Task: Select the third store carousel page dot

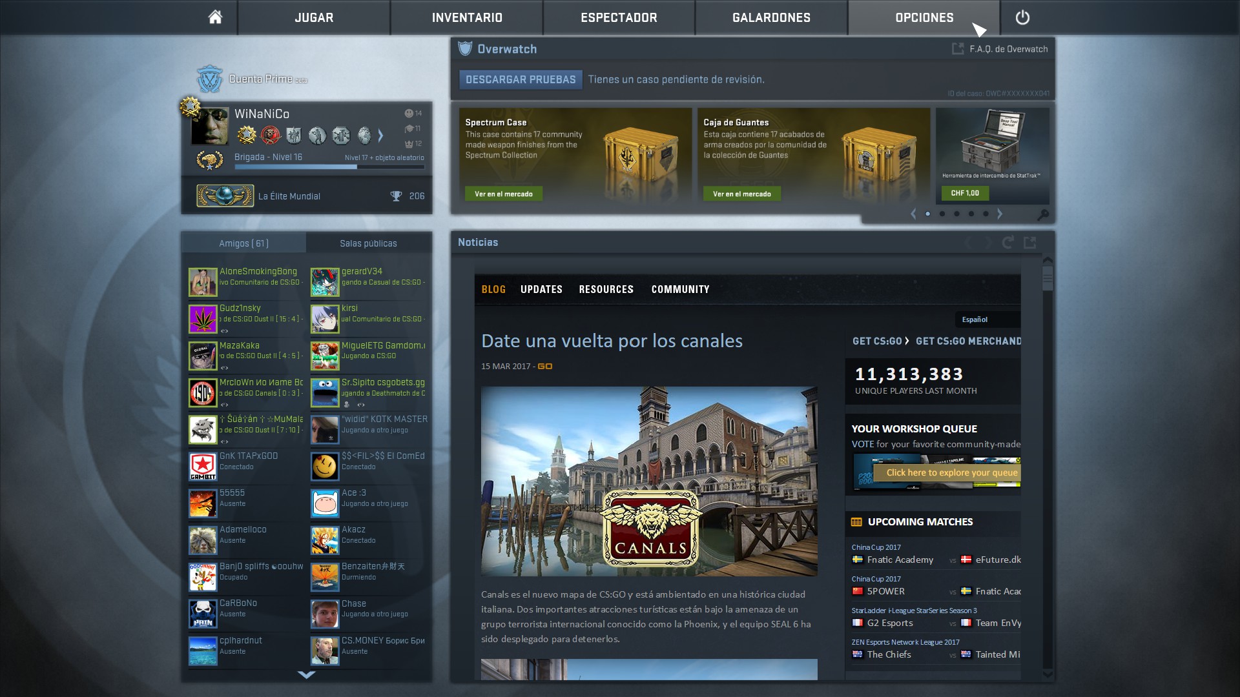Action: tap(956, 214)
